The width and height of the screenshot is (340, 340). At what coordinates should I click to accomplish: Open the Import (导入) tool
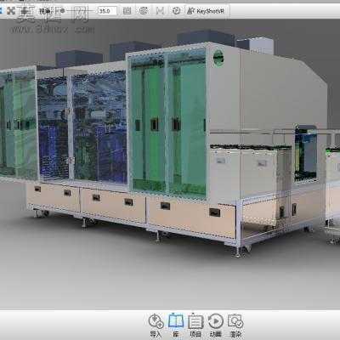(x=156, y=325)
